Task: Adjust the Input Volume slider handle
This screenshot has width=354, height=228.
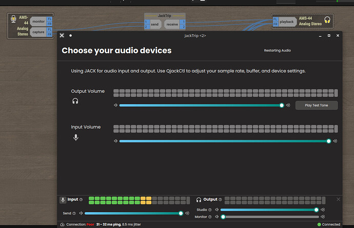Action: (x=329, y=141)
